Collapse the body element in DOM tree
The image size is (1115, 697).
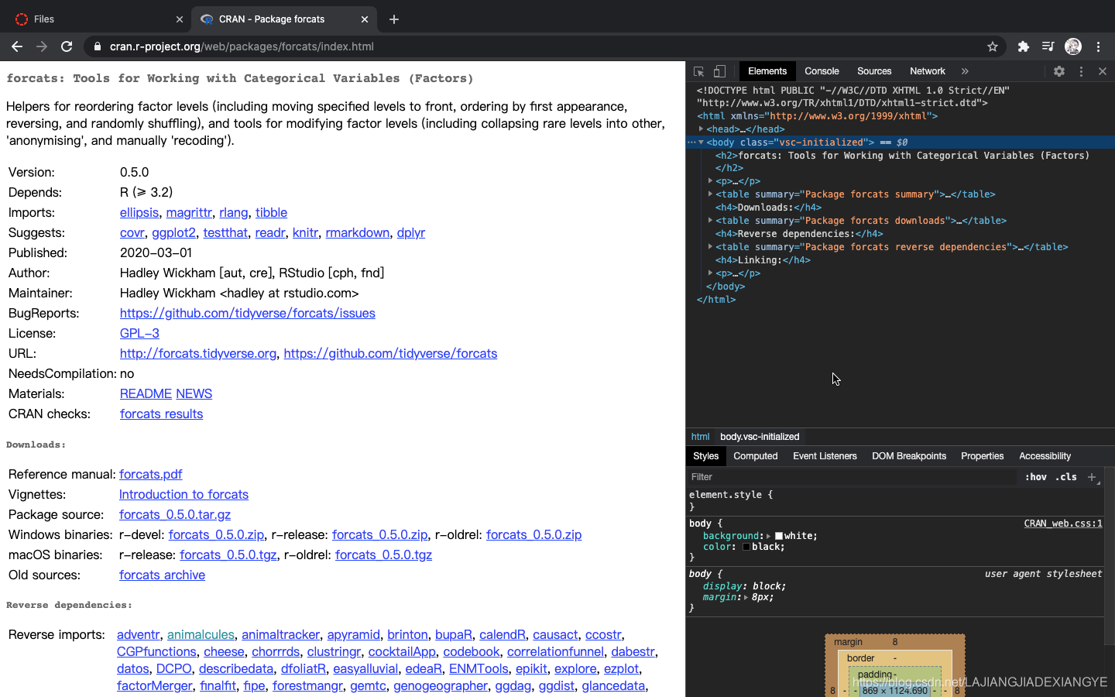701,142
